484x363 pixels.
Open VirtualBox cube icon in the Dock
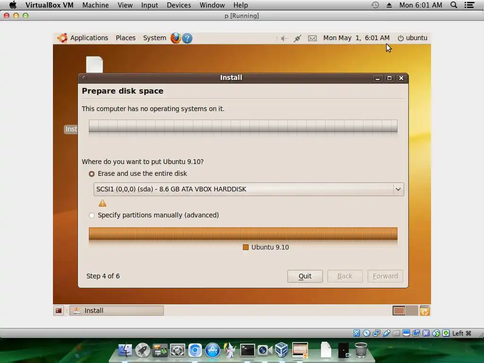(282, 350)
